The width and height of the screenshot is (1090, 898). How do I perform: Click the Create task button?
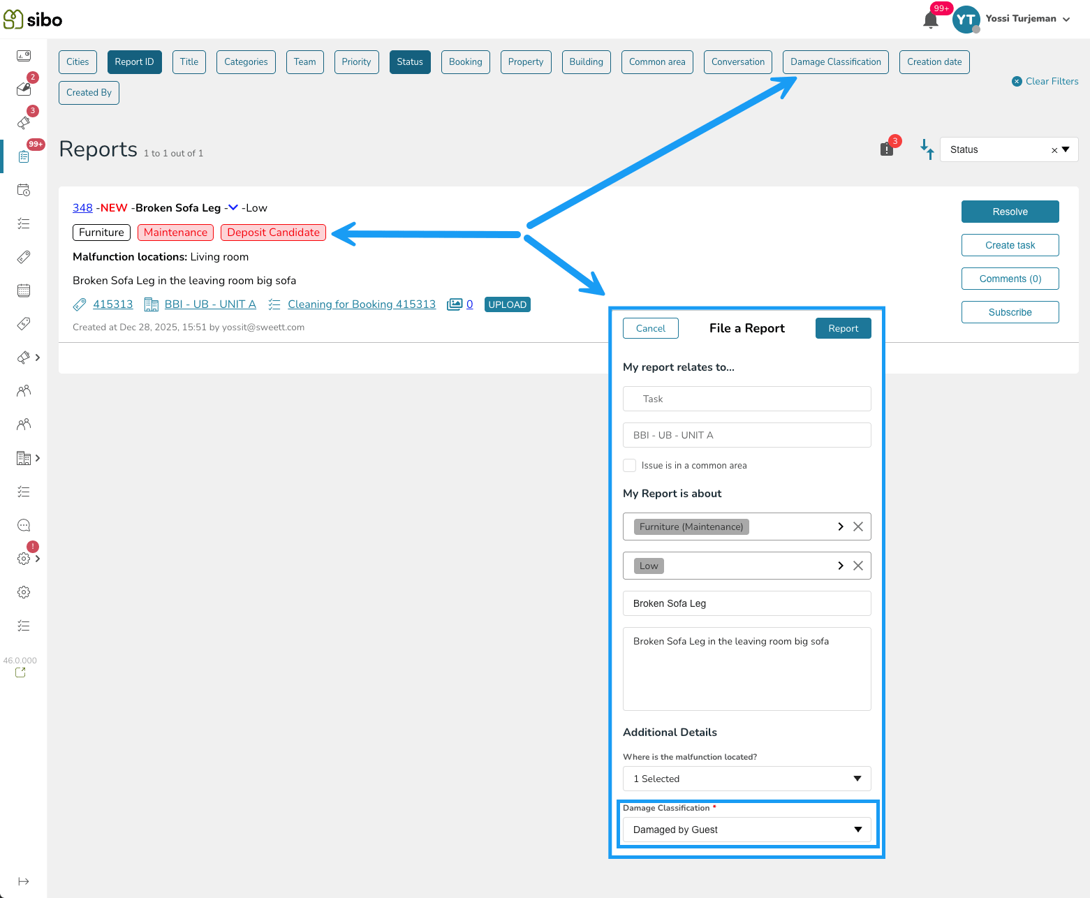coord(1010,245)
